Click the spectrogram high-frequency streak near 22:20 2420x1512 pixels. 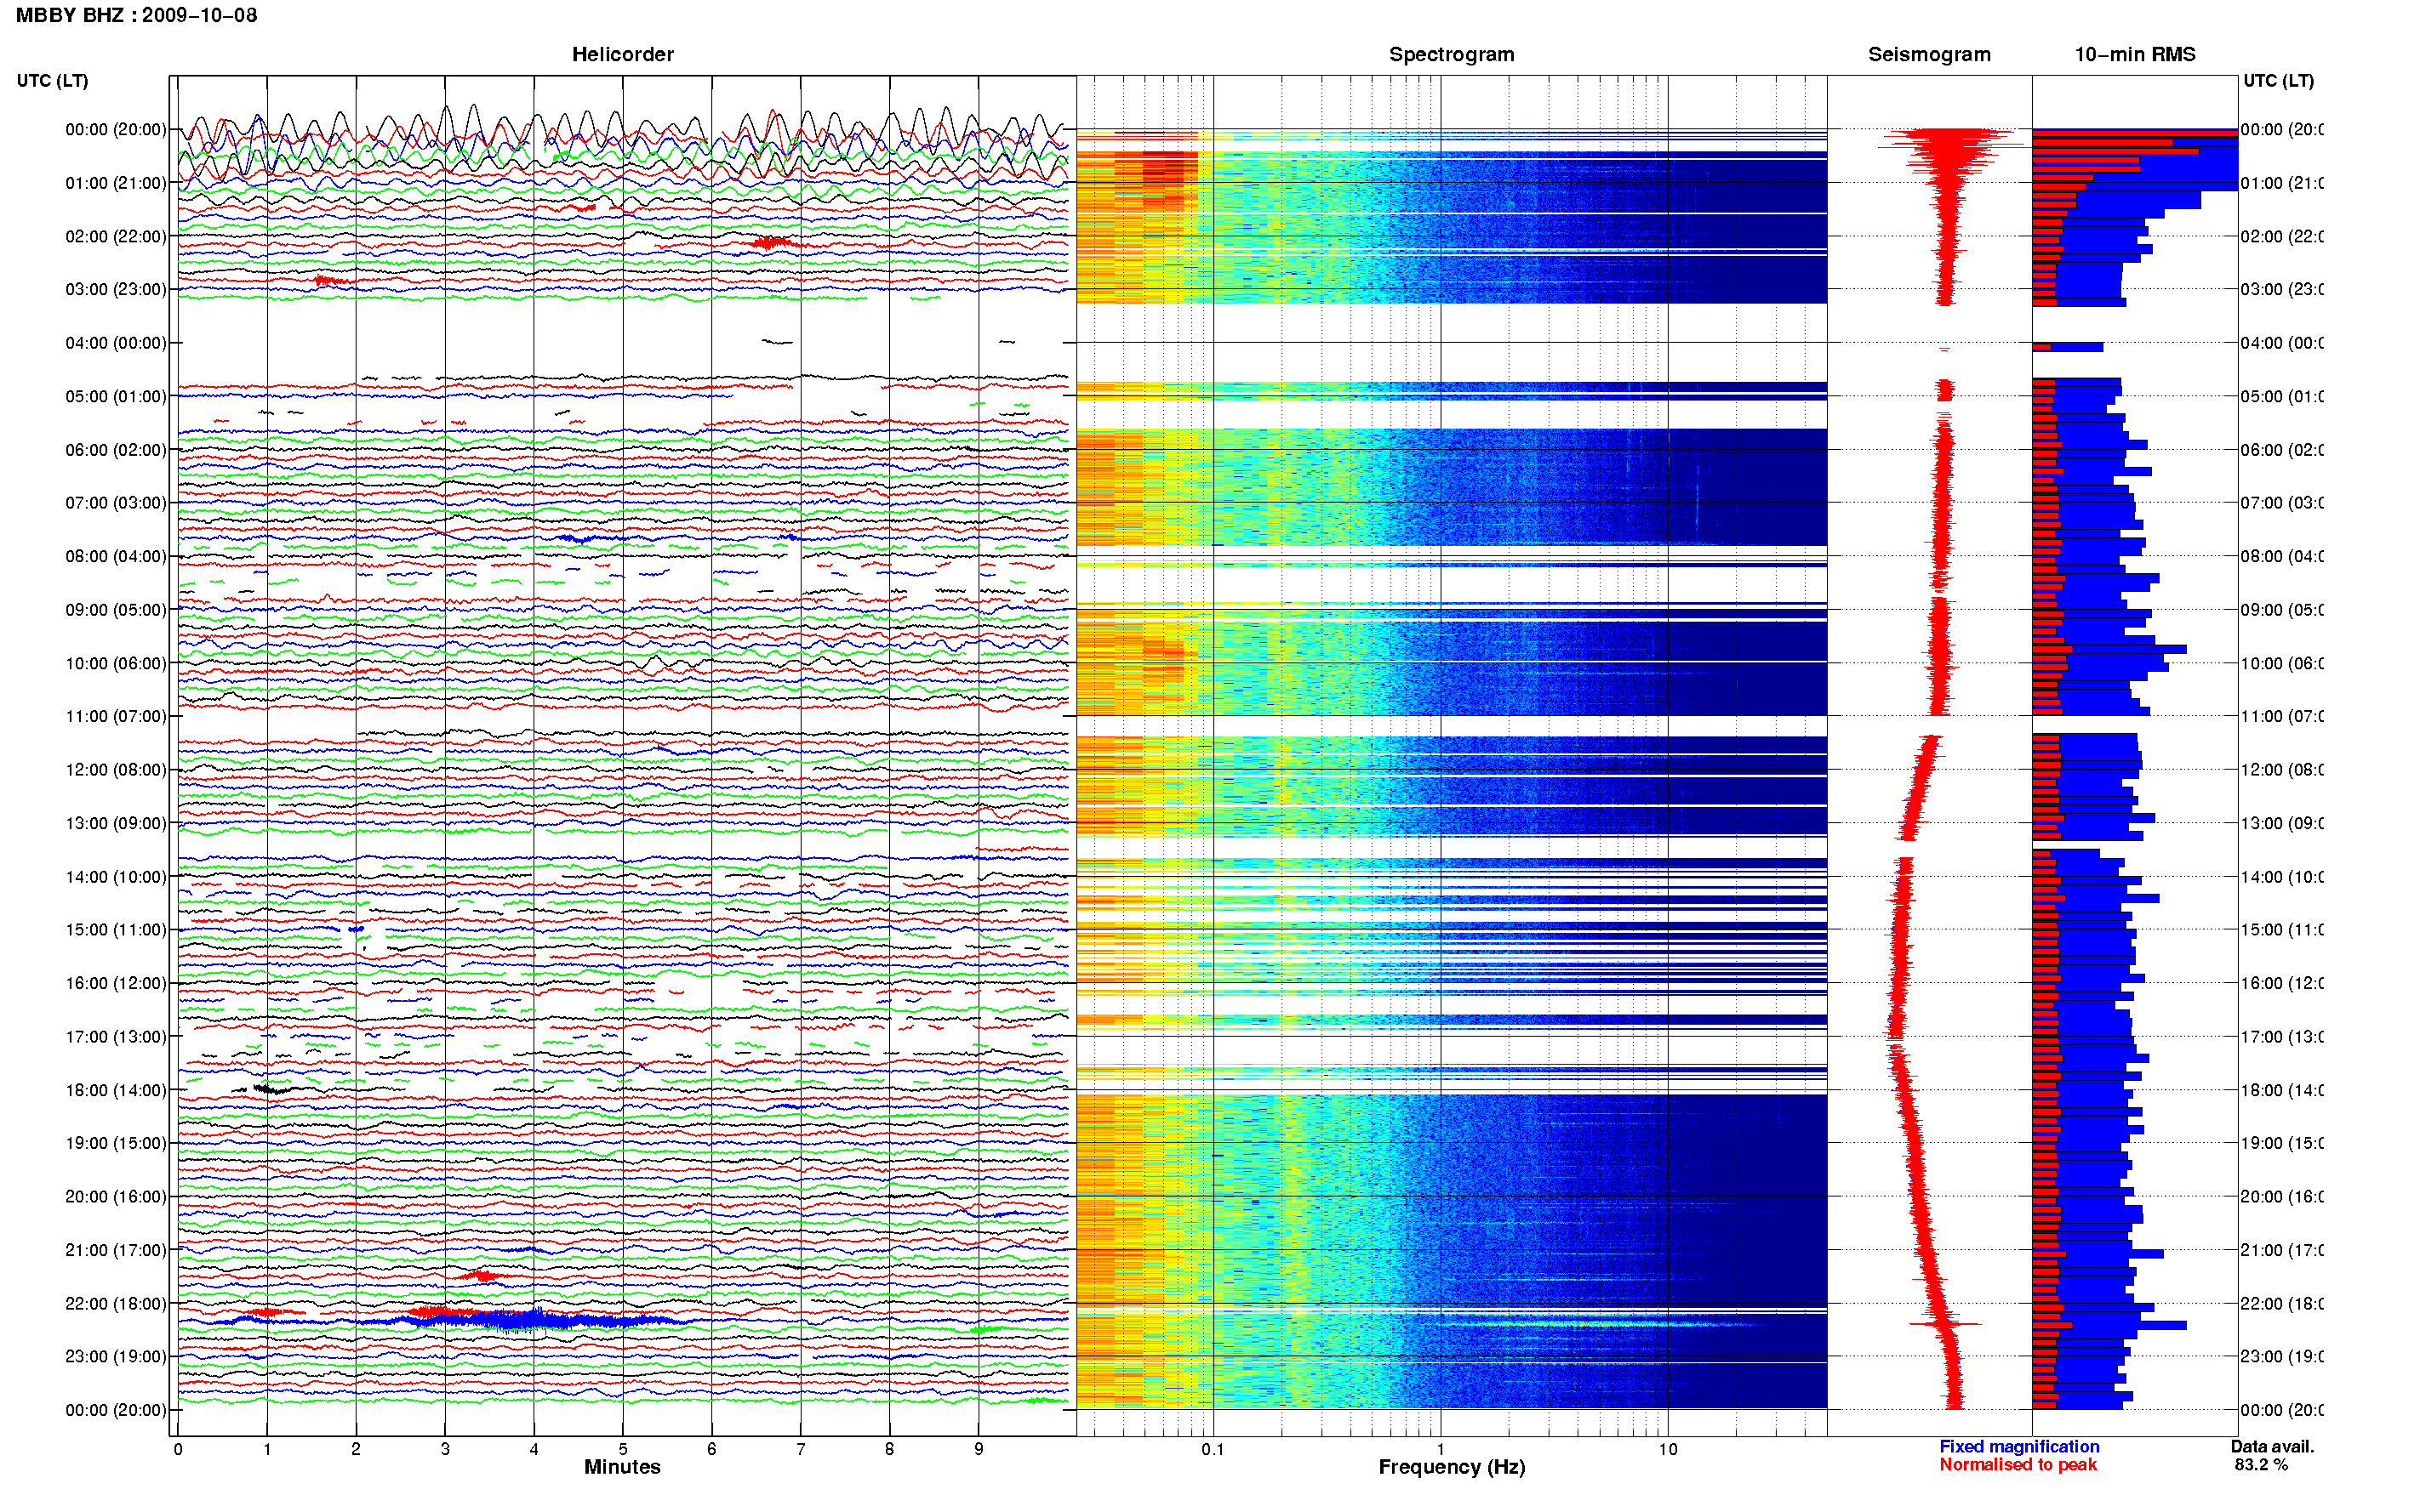pyautogui.click(x=1601, y=1325)
